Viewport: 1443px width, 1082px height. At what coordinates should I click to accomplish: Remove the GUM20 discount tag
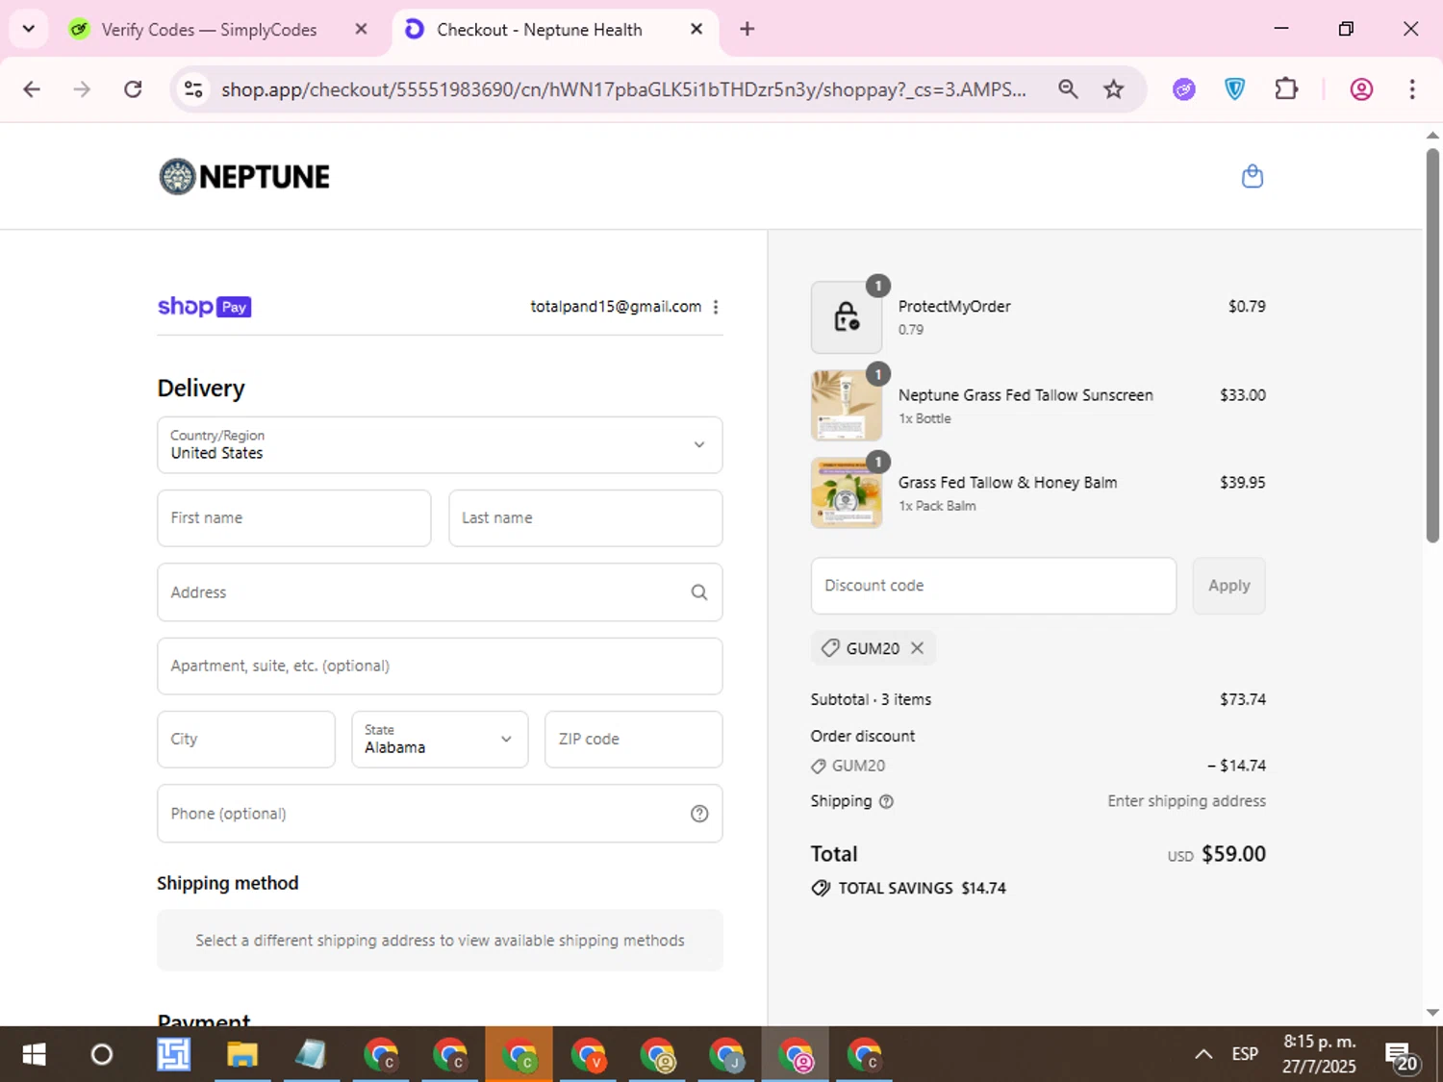(x=918, y=648)
